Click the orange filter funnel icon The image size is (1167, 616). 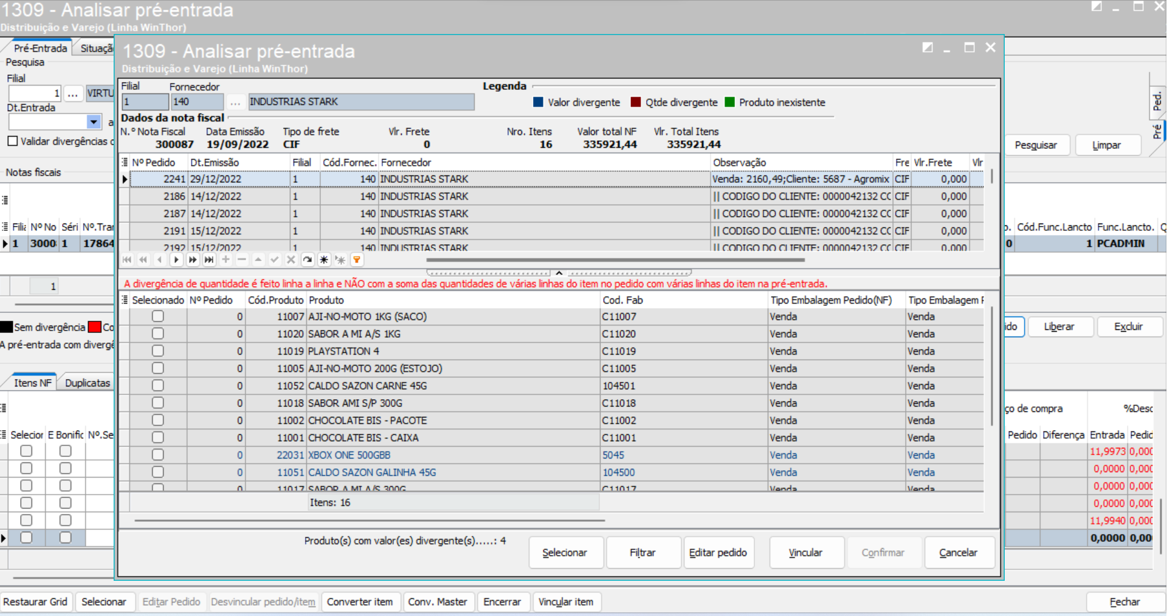357,260
